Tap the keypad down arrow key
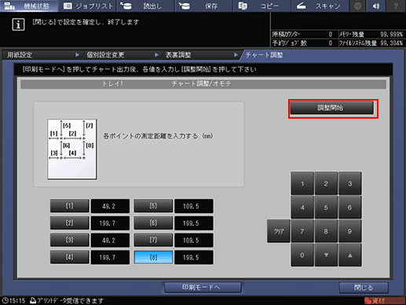 pyautogui.click(x=326, y=255)
